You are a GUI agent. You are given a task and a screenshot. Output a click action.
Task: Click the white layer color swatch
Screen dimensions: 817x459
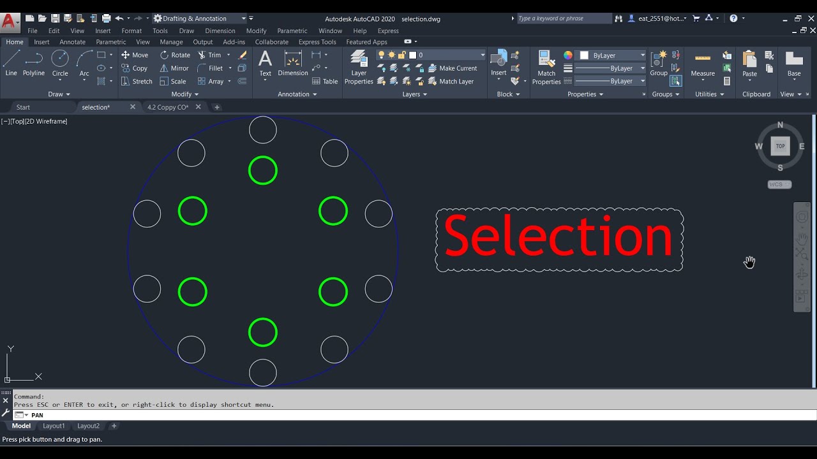point(412,55)
